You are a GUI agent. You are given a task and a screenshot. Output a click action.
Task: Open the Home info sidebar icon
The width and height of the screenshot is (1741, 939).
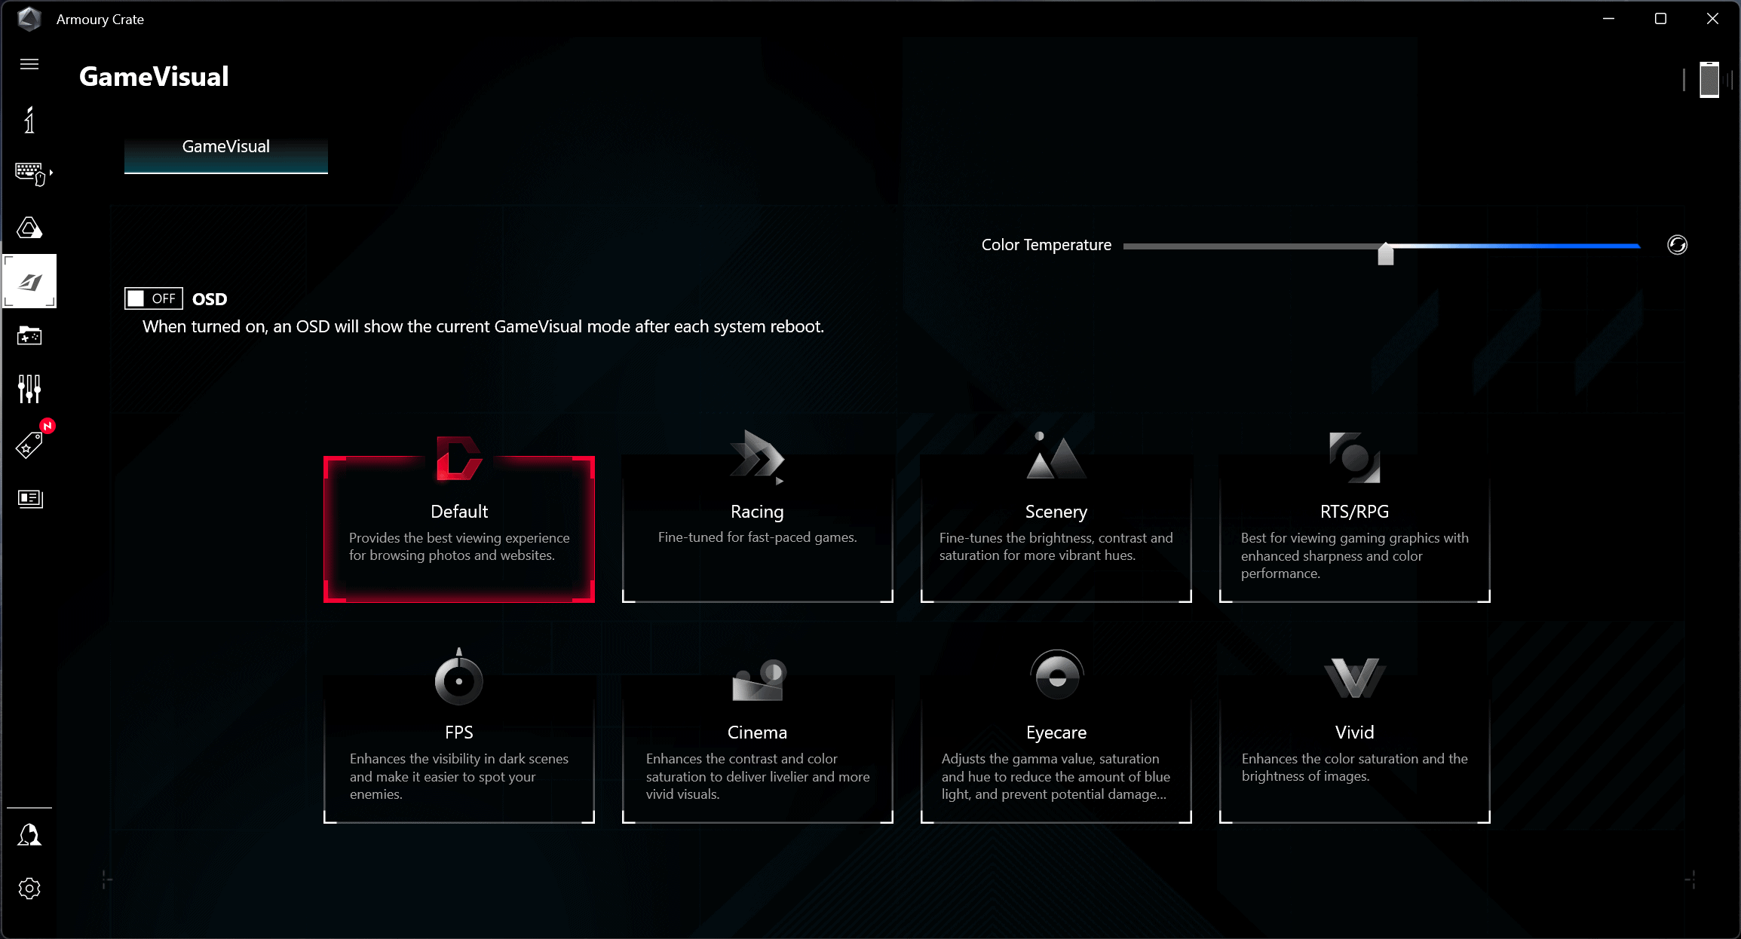point(29,120)
